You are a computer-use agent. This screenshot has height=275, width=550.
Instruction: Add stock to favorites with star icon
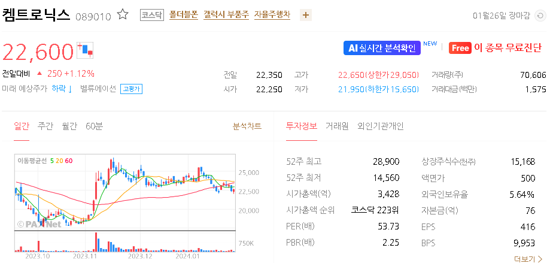tap(123, 15)
